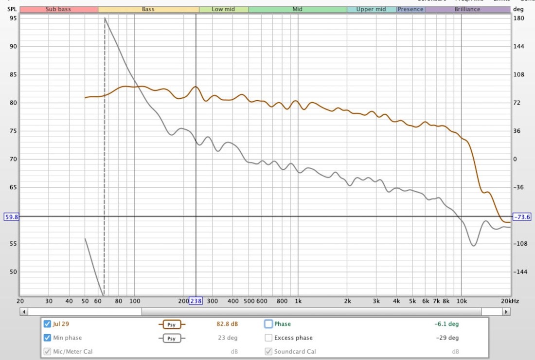Click the 10k frequency axis label
The image size is (535, 360).
tap(462, 301)
